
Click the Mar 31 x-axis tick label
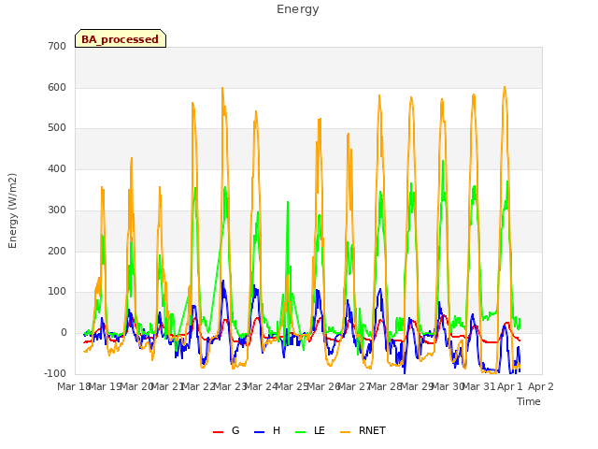(x=478, y=386)
